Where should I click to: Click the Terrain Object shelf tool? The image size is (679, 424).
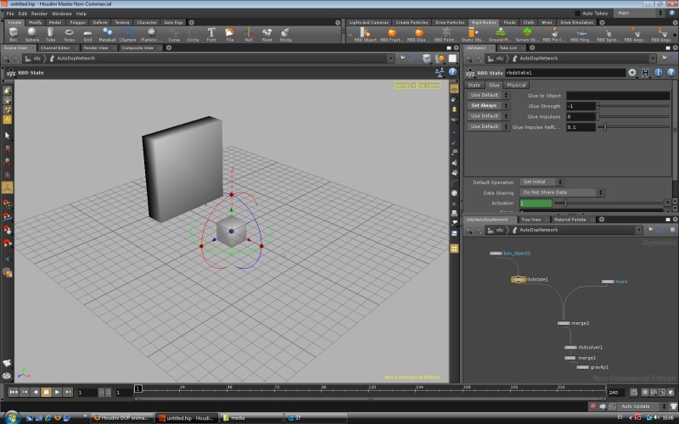[x=527, y=34]
